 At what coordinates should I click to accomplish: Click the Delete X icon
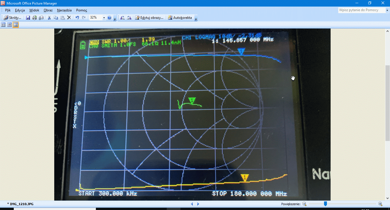click(69, 18)
